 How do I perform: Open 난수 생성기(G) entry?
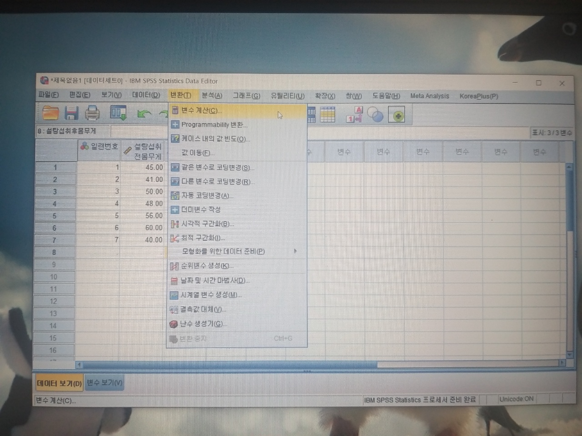click(237, 324)
